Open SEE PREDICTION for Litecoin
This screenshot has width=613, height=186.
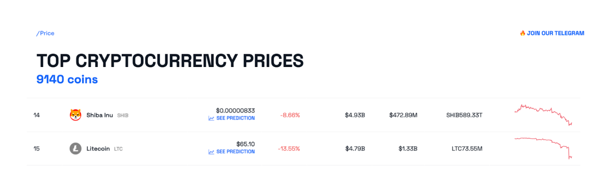point(235,152)
